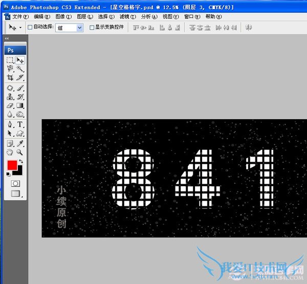Select the Path Selection tool
The width and height of the screenshot is (307, 284).
coord(10,133)
